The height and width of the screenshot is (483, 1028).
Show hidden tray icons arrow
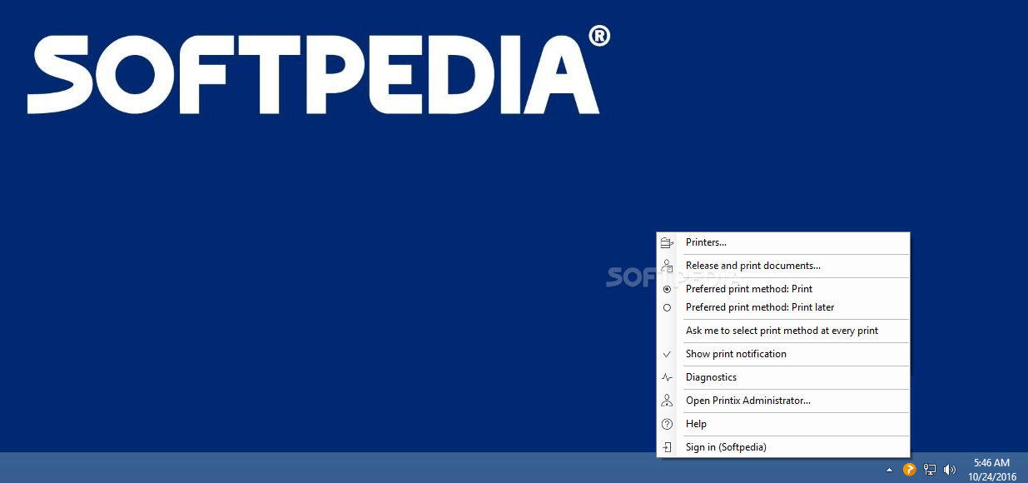point(889,470)
